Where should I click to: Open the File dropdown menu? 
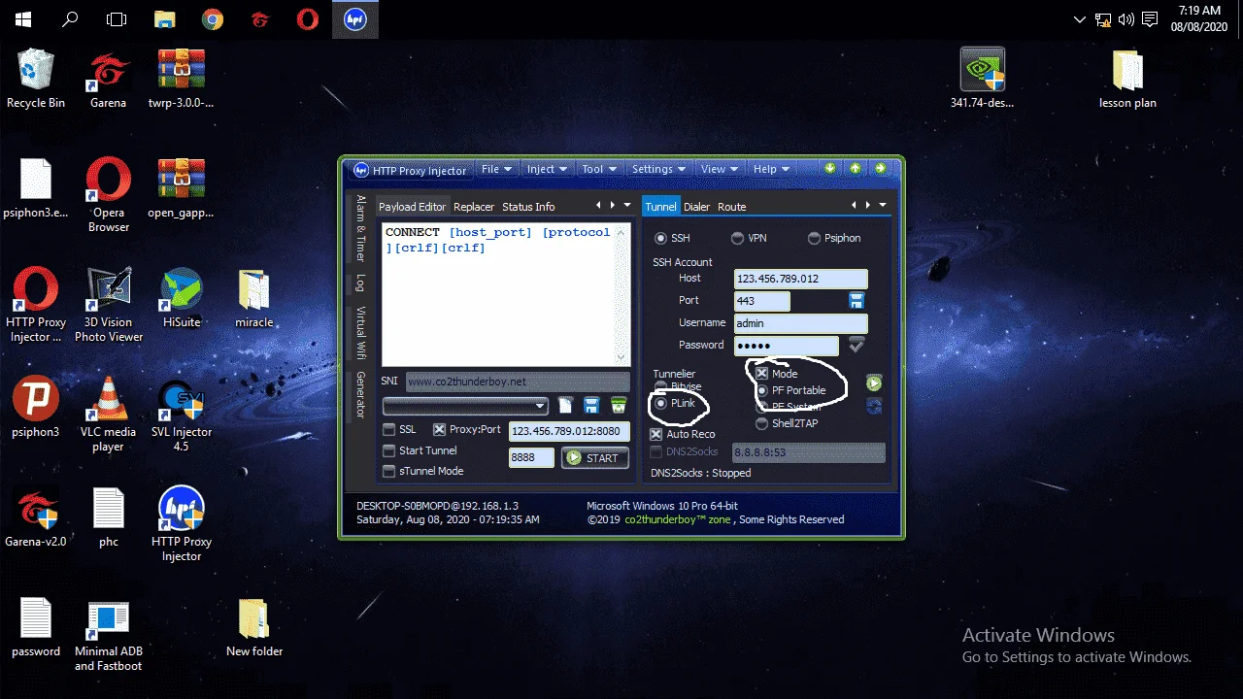click(495, 169)
